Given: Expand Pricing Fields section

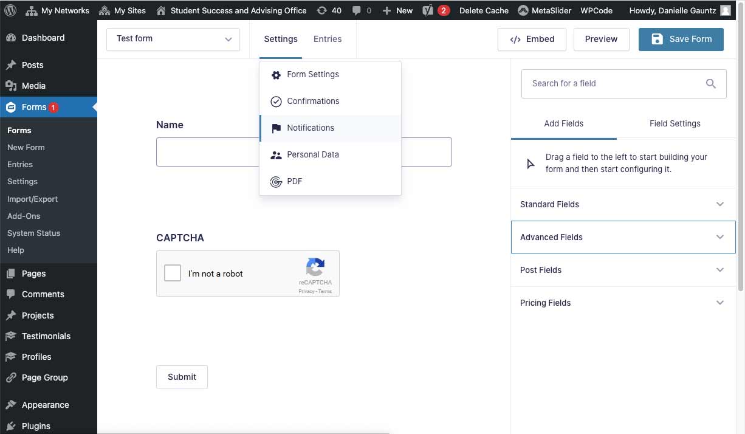Looking at the screenshot, I should 623,303.
